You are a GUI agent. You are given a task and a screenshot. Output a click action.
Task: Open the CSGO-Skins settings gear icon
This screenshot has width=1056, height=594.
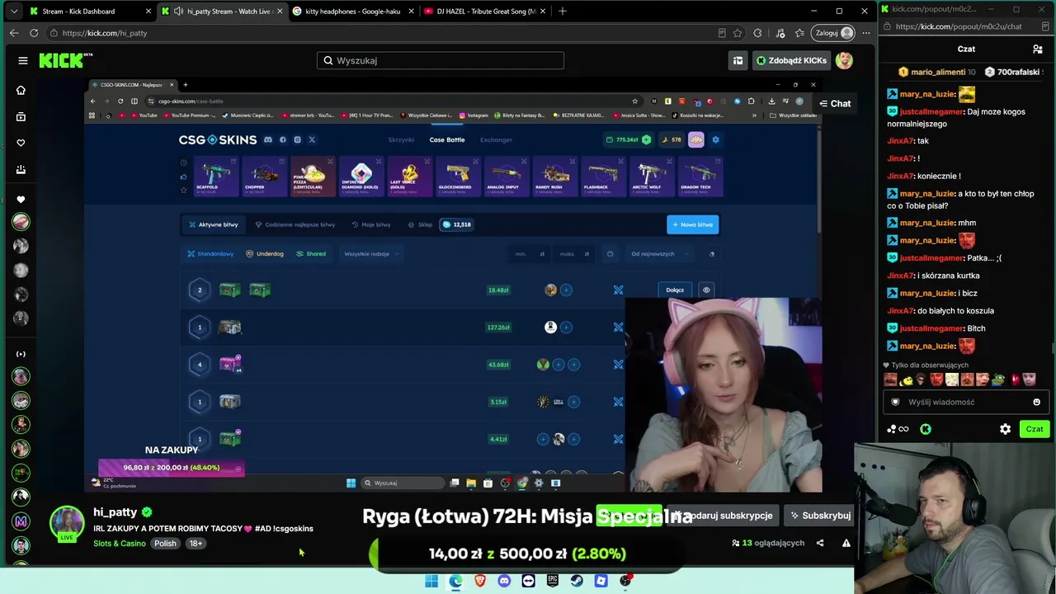tap(715, 139)
